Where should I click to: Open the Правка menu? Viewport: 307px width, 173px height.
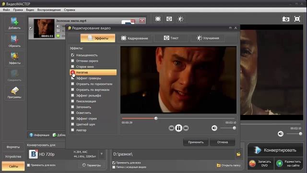pos(18,10)
